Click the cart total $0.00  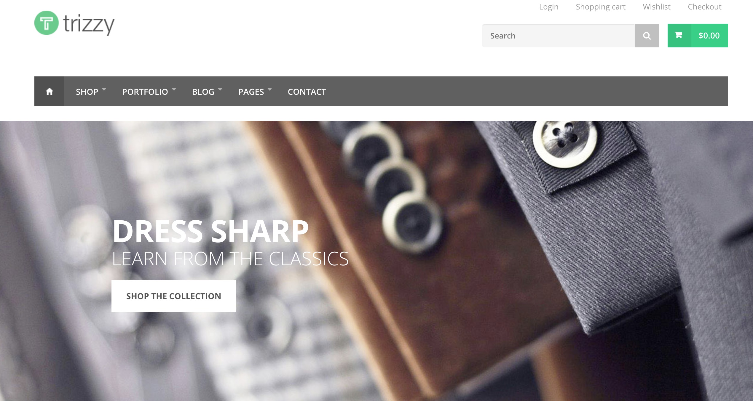(x=709, y=36)
